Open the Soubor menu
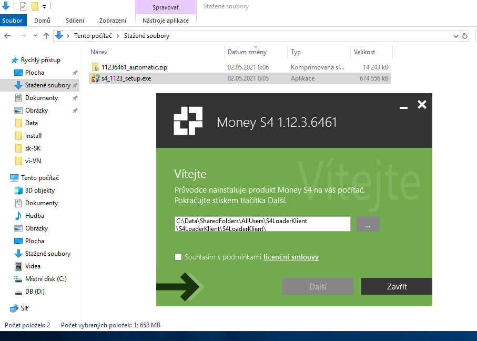The height and width of the screenshot is (341, 477). pos(12,21)
